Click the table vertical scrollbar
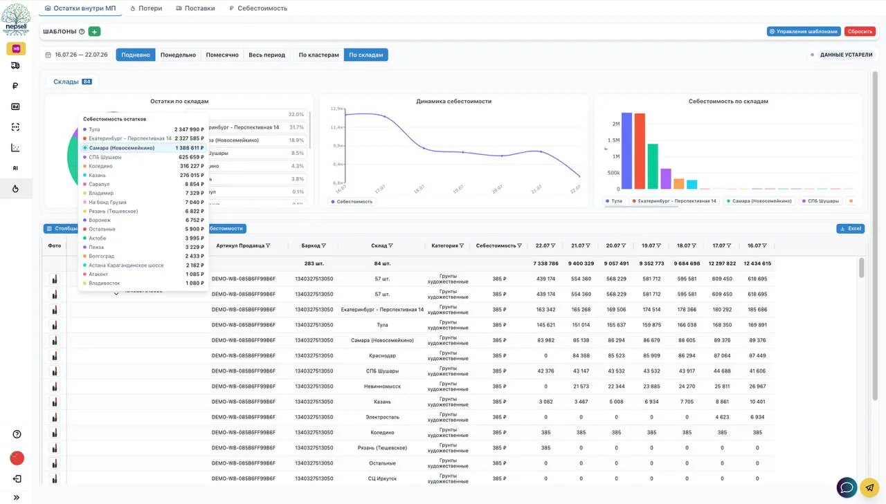The image size is (886, 504). tap(862, 268)
